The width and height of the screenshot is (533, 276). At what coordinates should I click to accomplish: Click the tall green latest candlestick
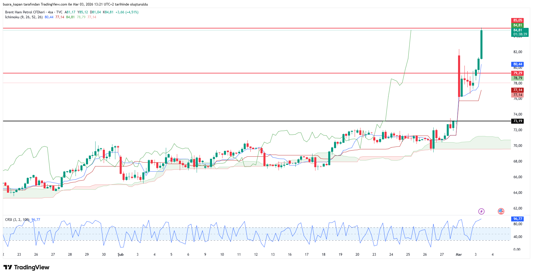481,44
